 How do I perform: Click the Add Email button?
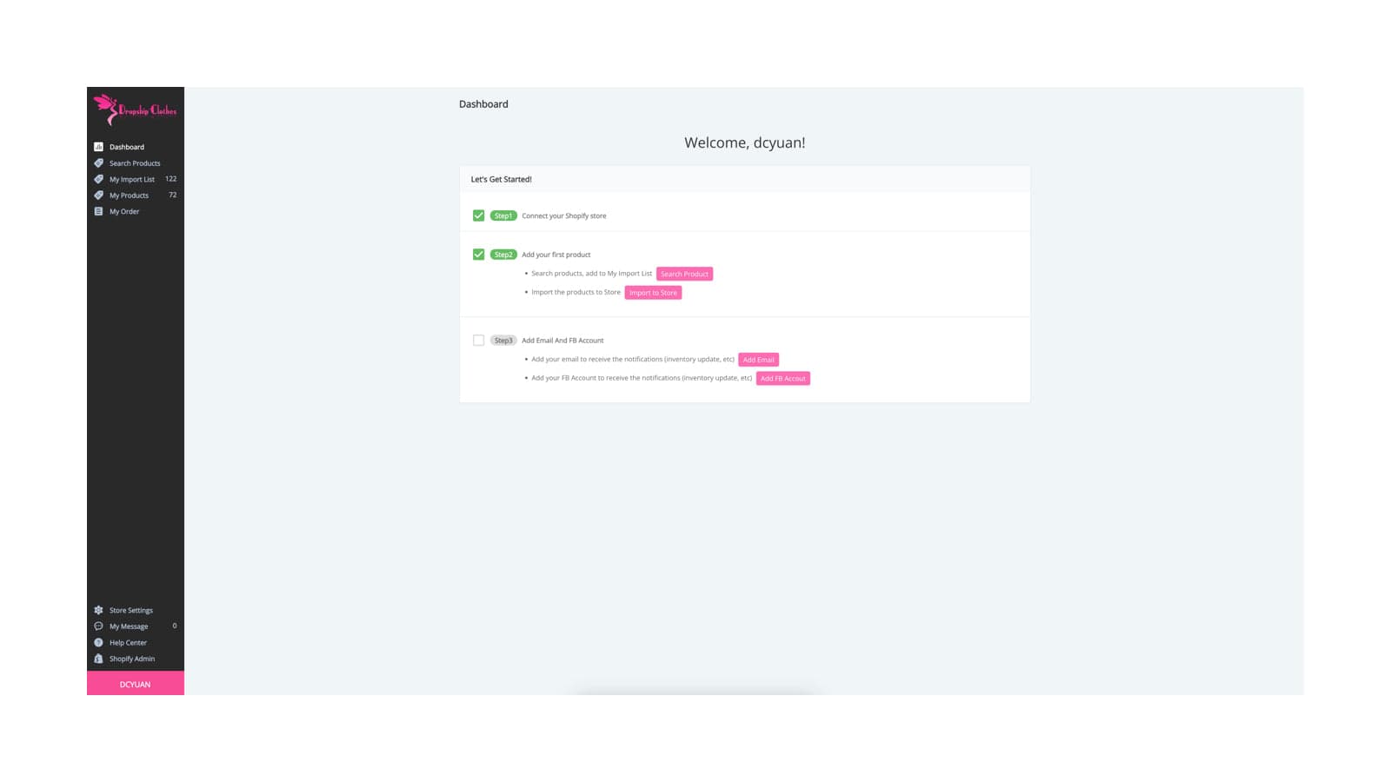tap(758, 360)
